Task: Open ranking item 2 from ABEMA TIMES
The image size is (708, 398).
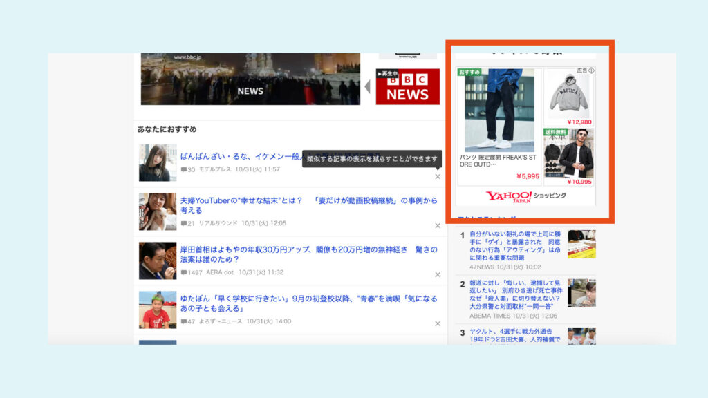Action: 514,292
